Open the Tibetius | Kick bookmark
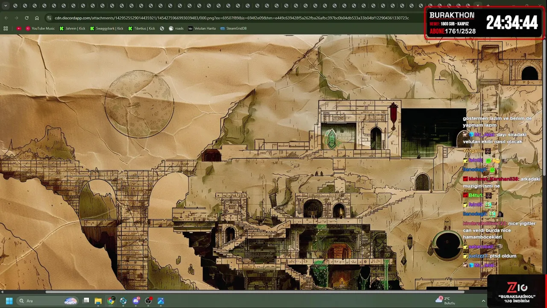 (141, 28)
